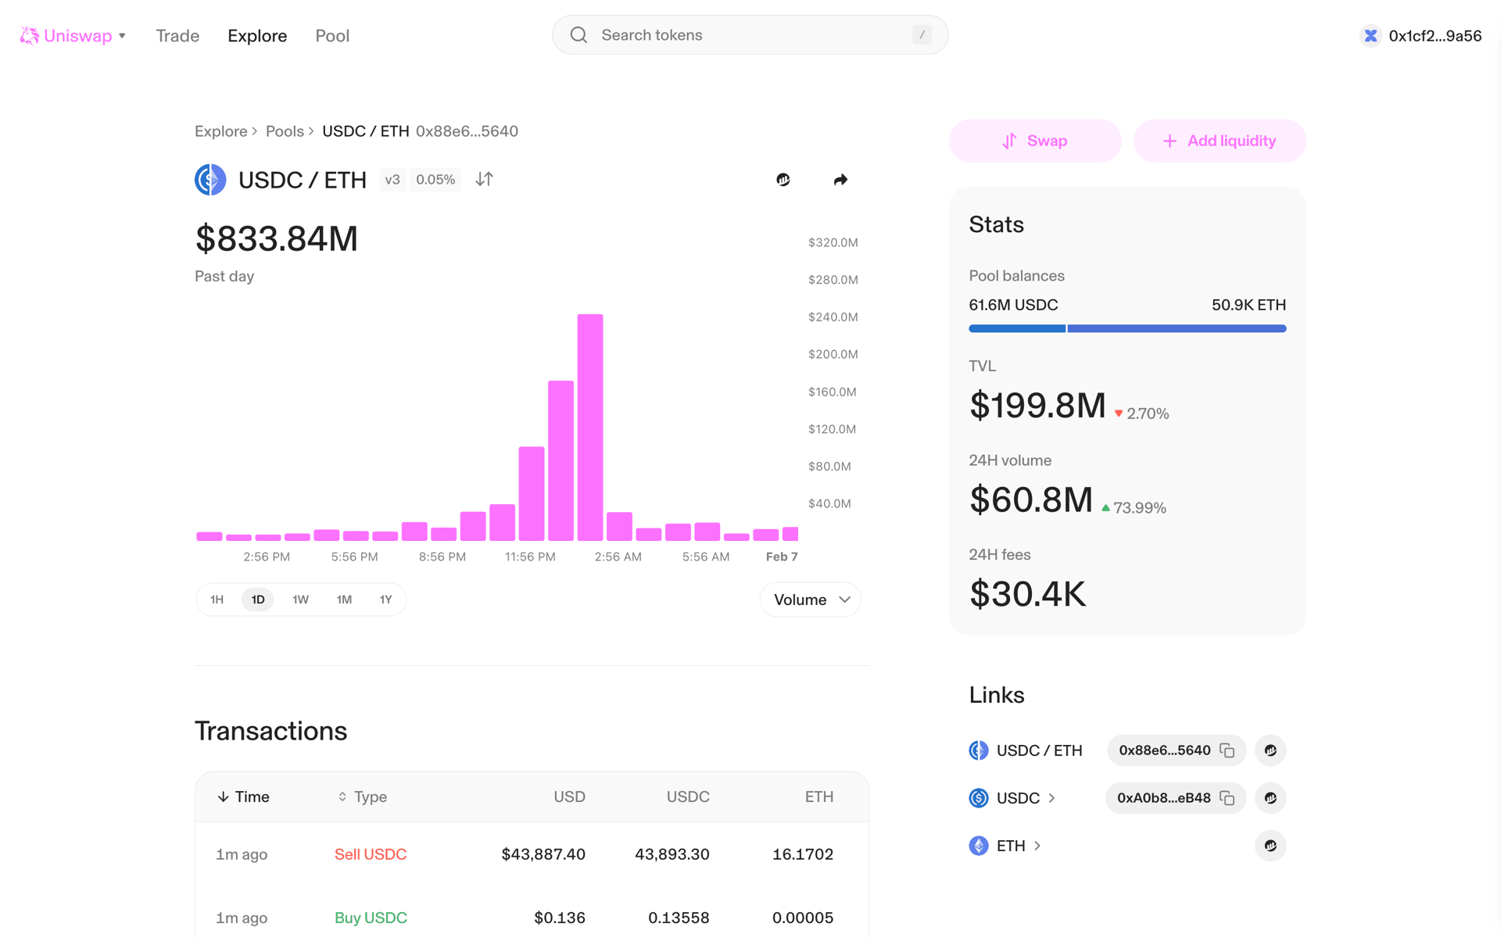Click the search magnifier icon

click(579, 35)
